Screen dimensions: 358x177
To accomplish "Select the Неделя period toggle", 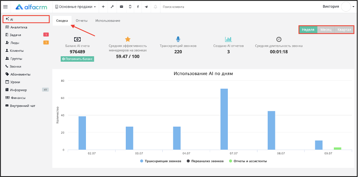I will (308, 30).
